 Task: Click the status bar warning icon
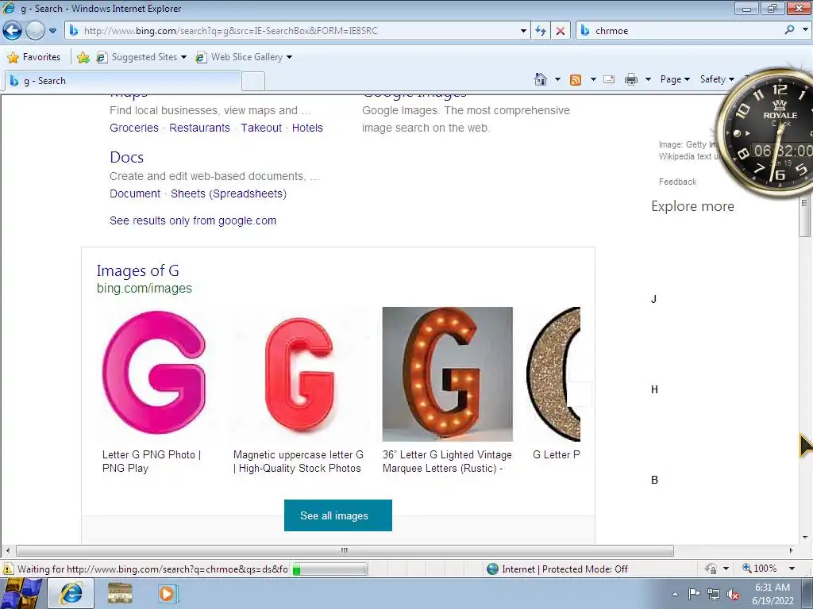[8, 569]
